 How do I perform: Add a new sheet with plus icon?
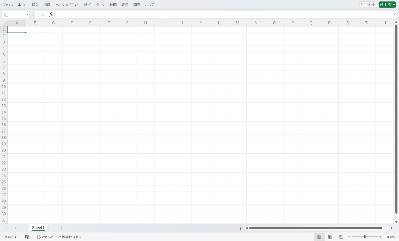coord(61,228)
